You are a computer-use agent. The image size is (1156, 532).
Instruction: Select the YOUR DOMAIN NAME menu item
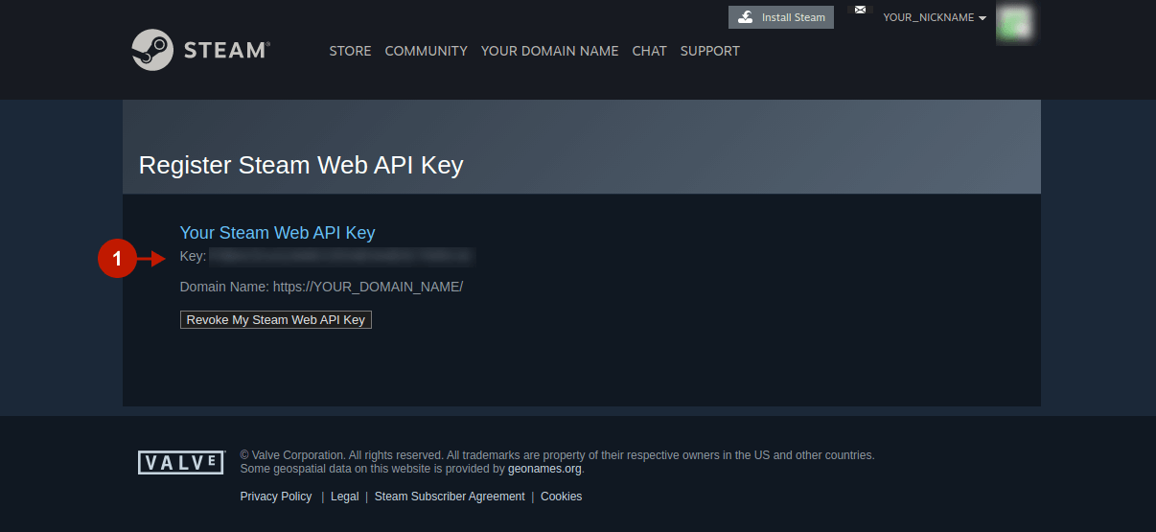click(x=549, y=51)
